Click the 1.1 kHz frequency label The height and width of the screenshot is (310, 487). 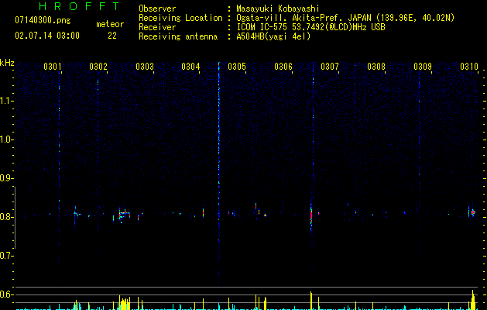(6, 101)
